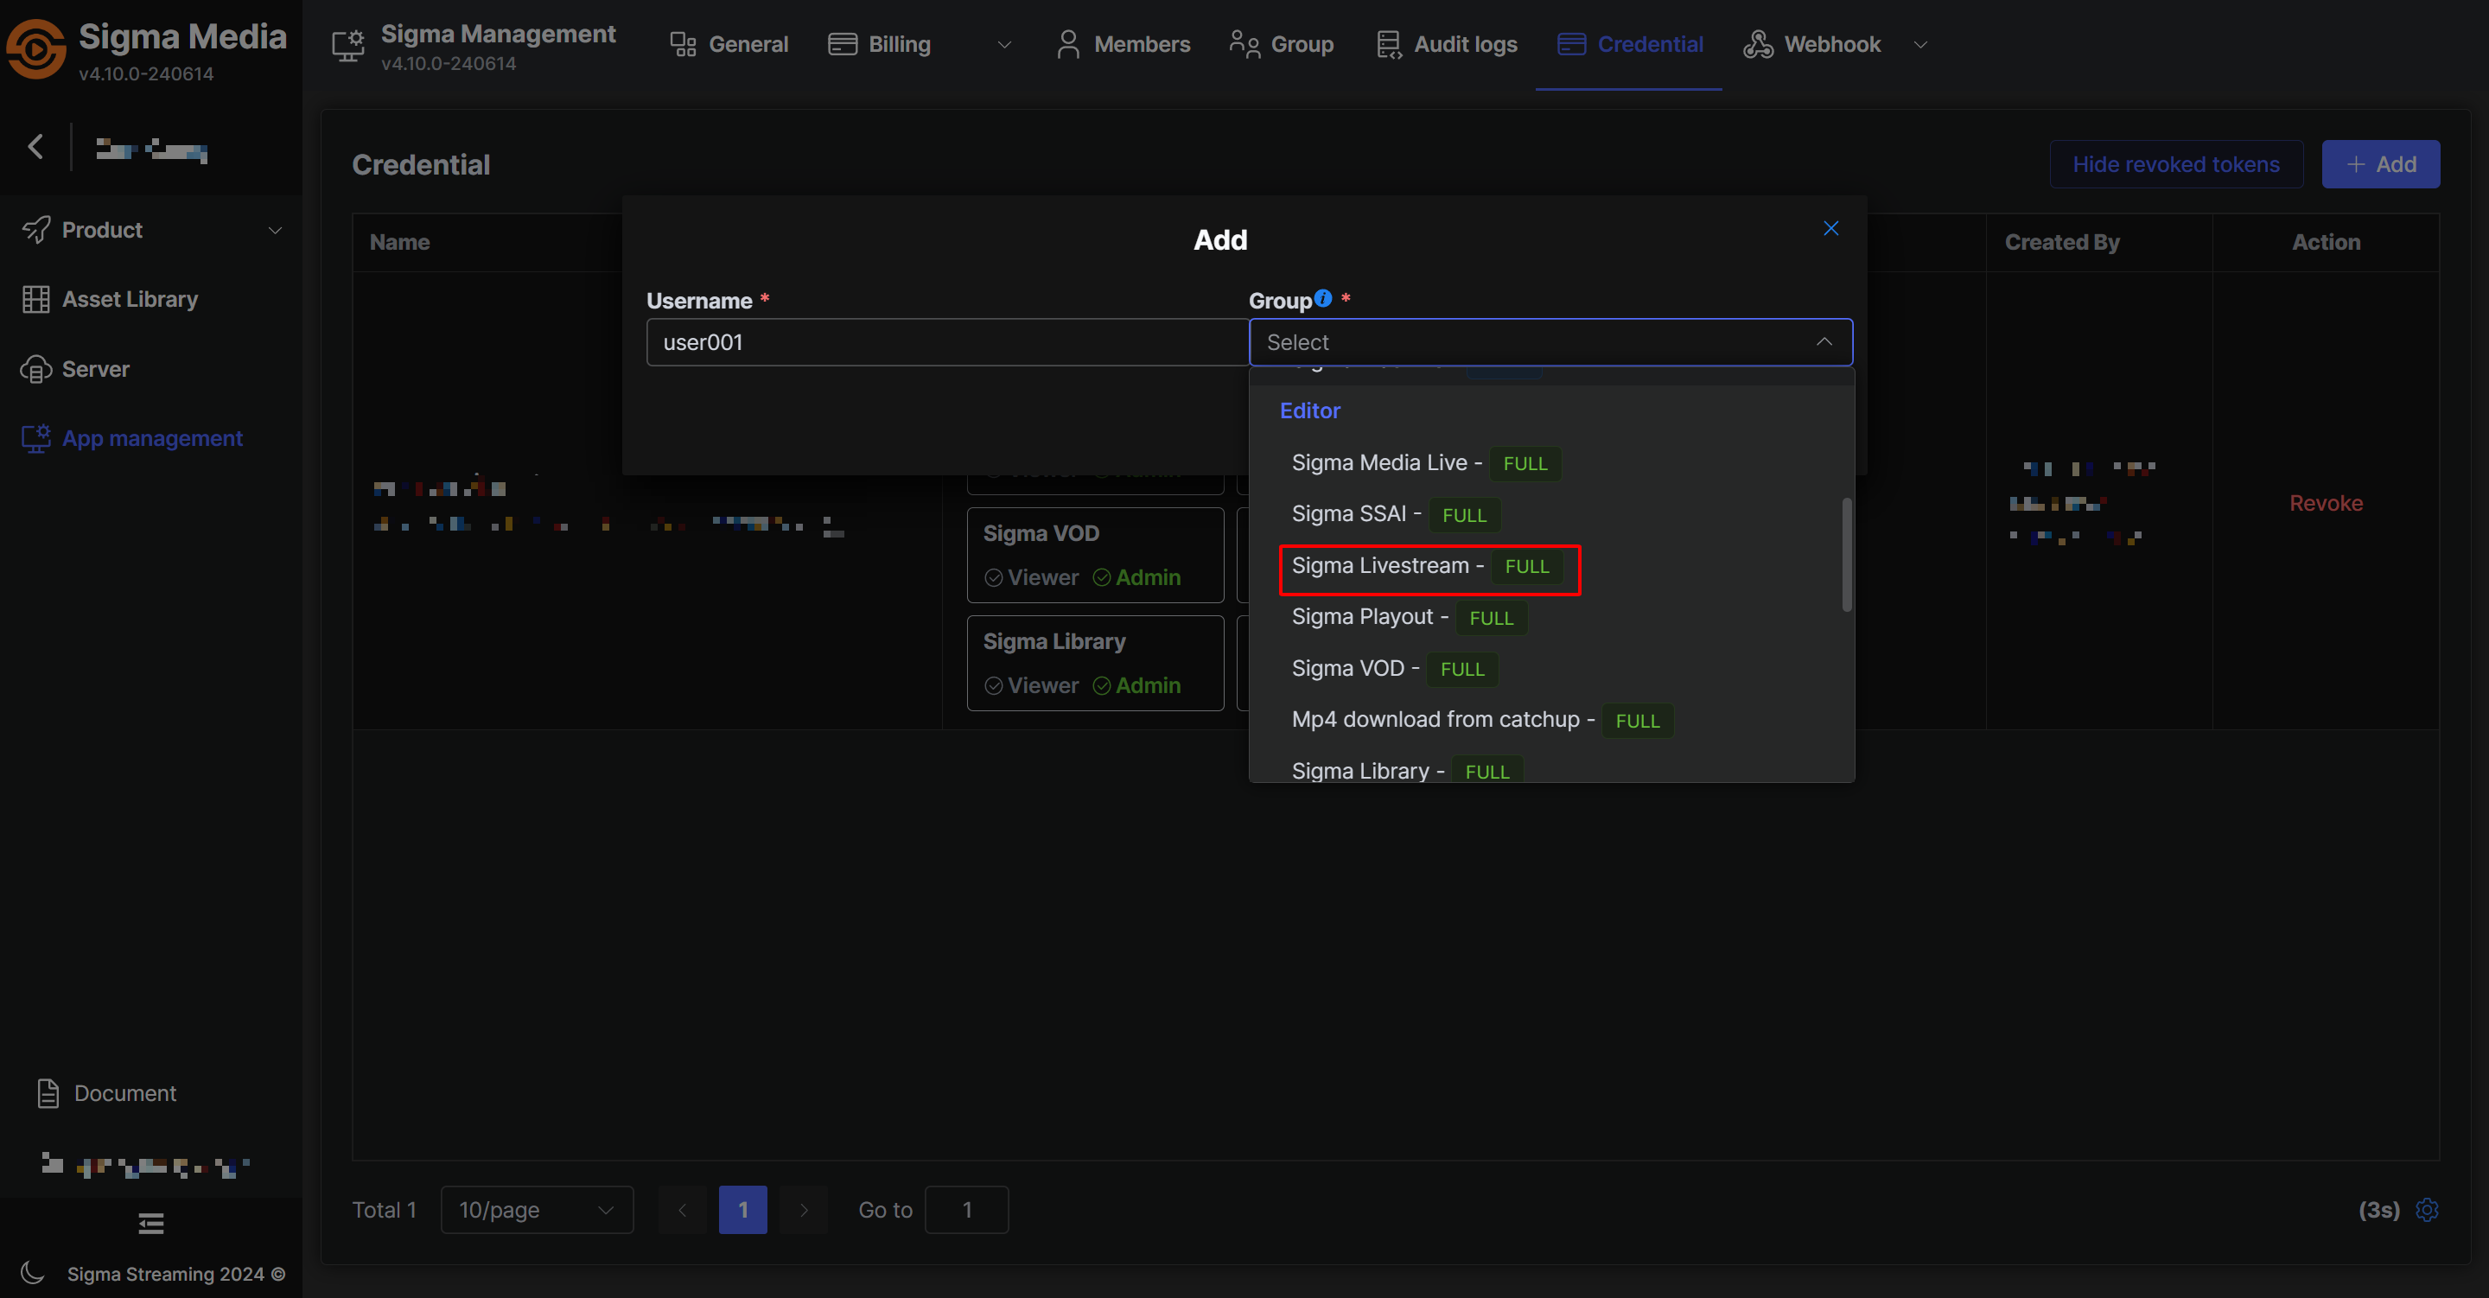Open the Members tab
Viewport: 2489px width, 1298px height.
[1123, 44]
